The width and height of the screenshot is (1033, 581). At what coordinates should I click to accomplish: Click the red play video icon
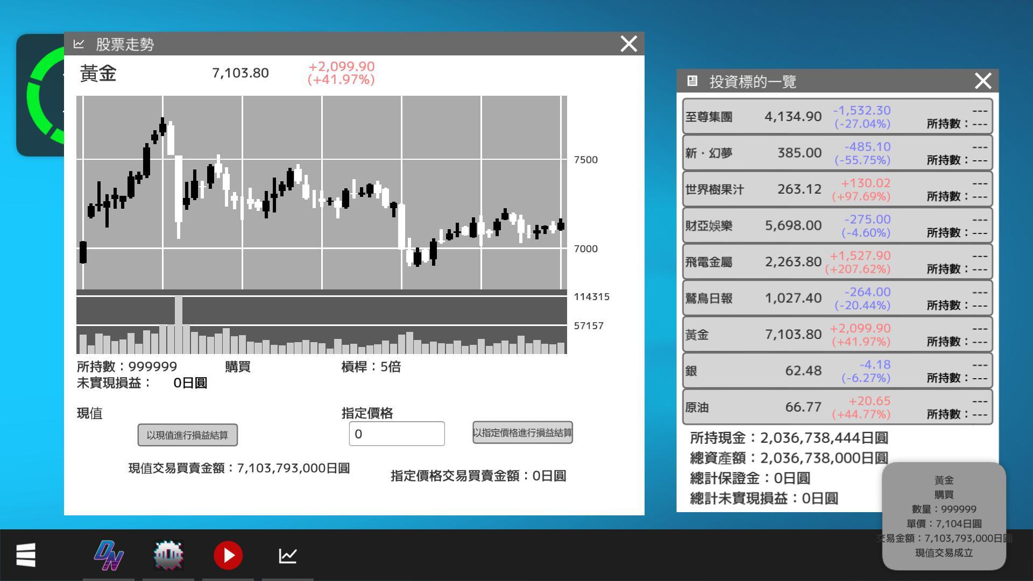coord(228,555)
